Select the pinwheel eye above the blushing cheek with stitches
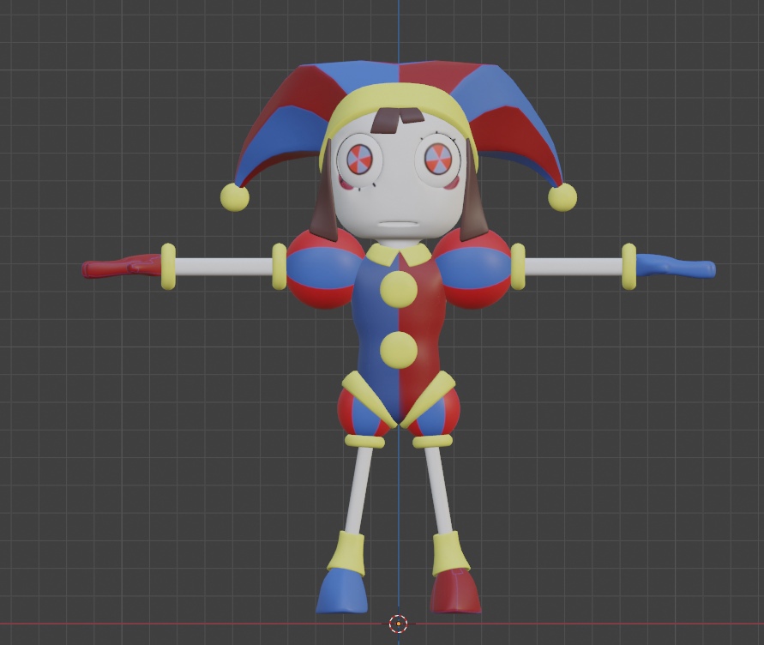Viewport: 764px width, 645px height. point(359,160)
